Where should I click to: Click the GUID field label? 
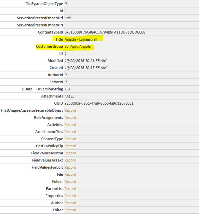pyautogui.click(x=58, y=103)
